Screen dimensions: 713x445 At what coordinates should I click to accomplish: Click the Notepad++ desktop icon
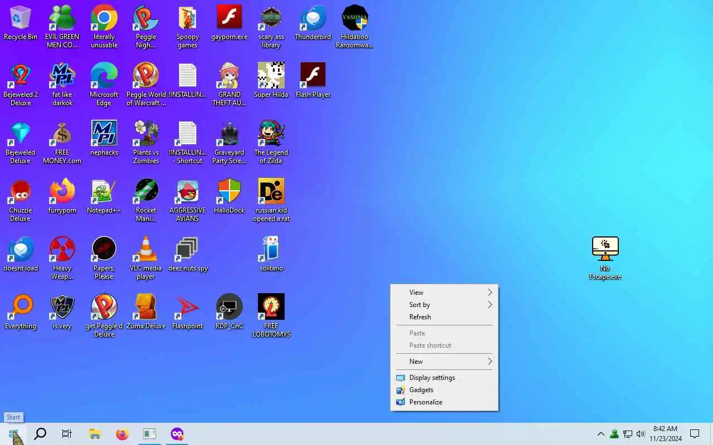pyautogui.click(x=104, y=196)
